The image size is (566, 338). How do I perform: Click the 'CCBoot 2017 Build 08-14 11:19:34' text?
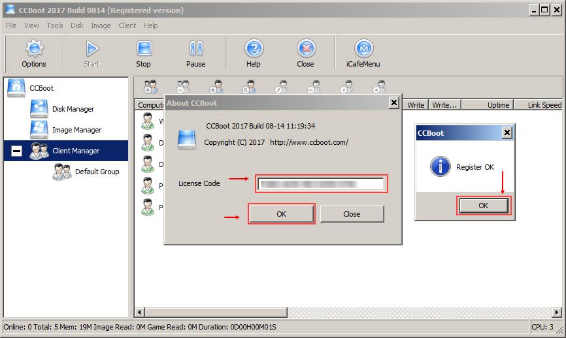click(x=260, y=126)
